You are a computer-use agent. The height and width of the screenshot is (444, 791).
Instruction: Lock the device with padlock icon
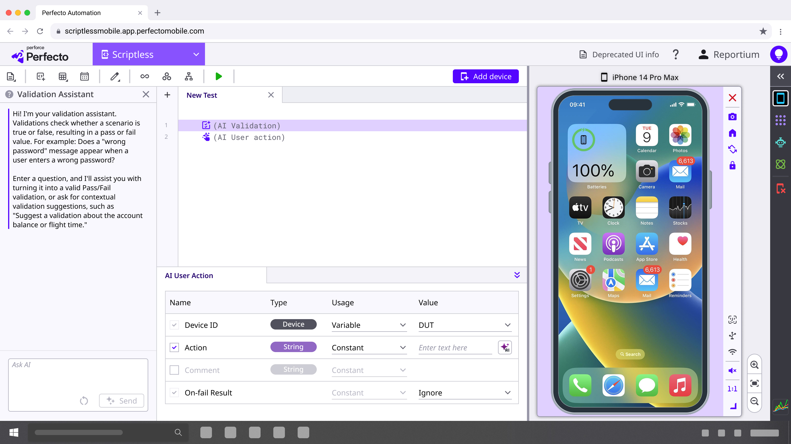(x=732, y=166)
